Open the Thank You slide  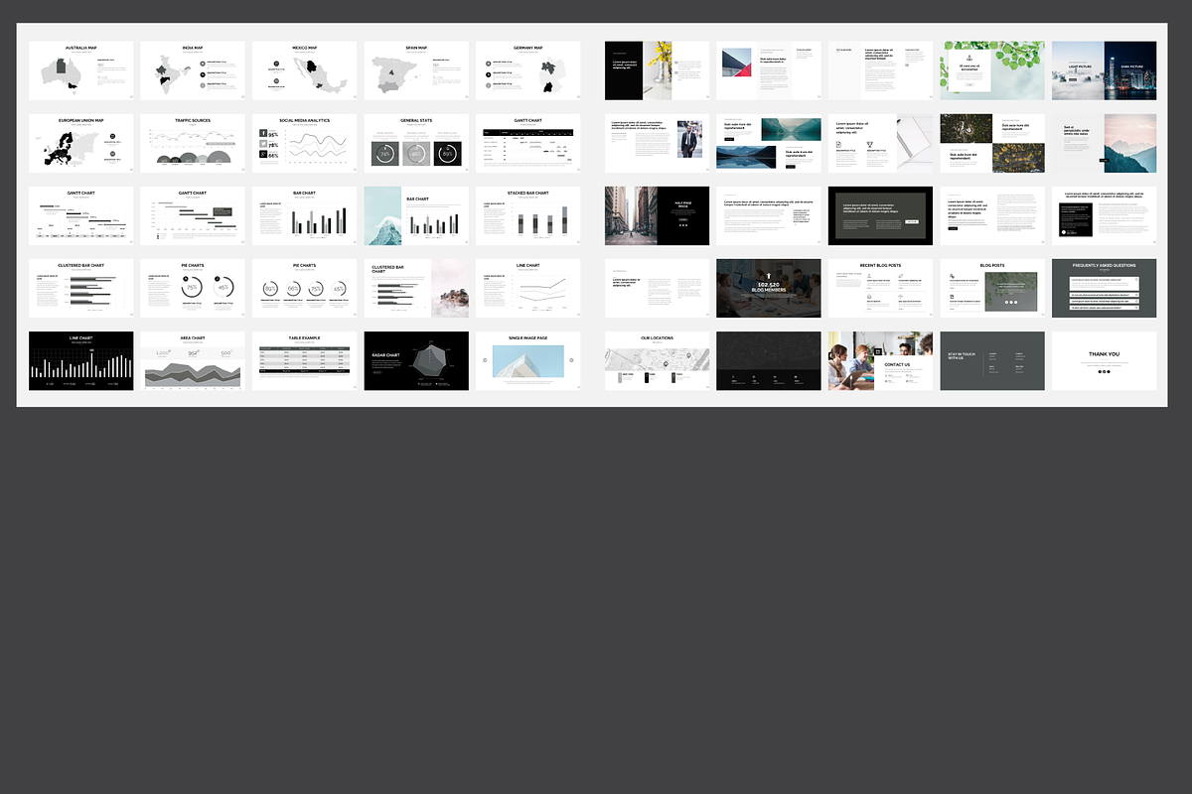[x=1105, y=360]
